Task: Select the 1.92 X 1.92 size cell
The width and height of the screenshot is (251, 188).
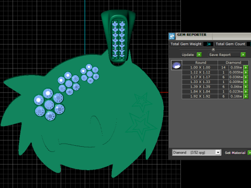Action: point(200,96)
